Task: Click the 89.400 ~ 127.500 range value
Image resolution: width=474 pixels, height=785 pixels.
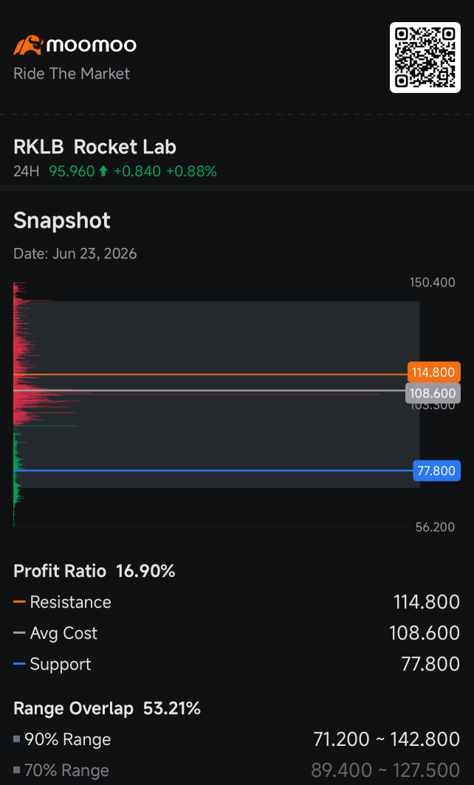Action: [x=385, y=770]
